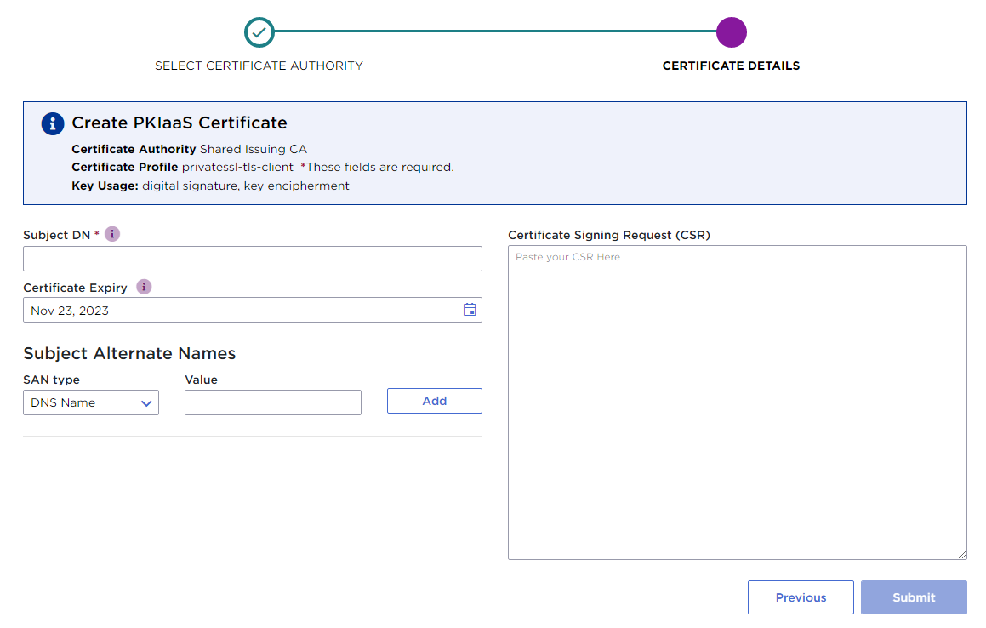The height and width of the screenshot is (628, 986).
Task: Click the purple Certificate Details step circle
Action: coord(731,32)
